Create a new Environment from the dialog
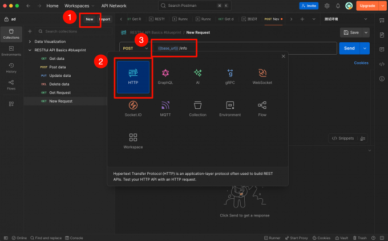 tap(230, 109)
